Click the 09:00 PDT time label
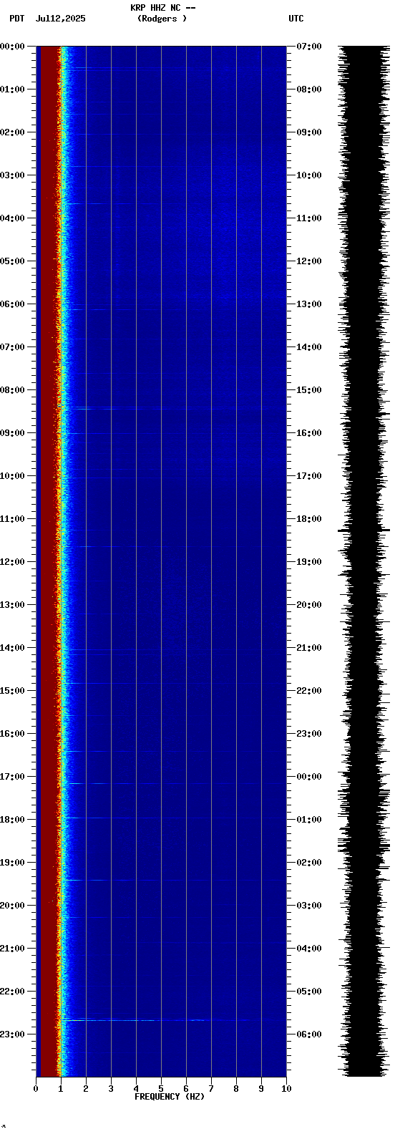Viewport: 395px width, 1134px height. 12,433
